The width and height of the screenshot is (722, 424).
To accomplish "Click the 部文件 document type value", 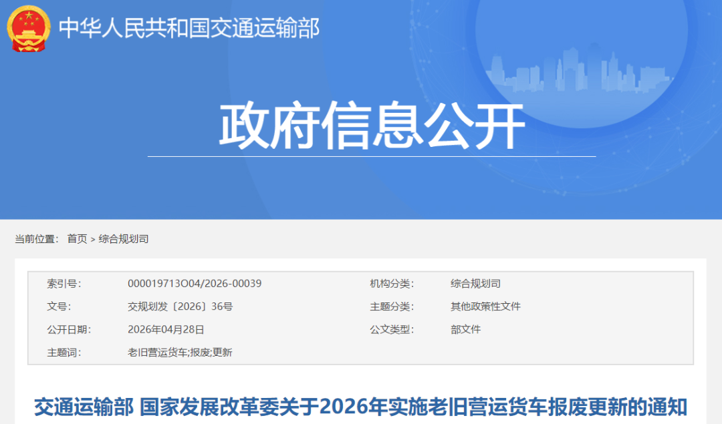I will pyautogui.click(x=465, y=330).
